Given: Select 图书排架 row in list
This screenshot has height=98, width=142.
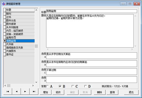Looking at the screenshot, I should (20, 24).
